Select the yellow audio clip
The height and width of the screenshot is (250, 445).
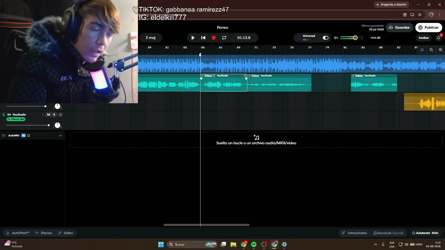(x=424, y=102)
